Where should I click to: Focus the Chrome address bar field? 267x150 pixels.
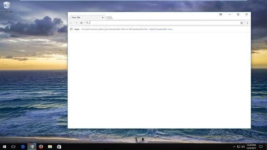(164, 23)
